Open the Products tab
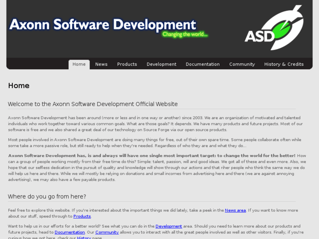 pyautogui.click(x=127, y=64)
